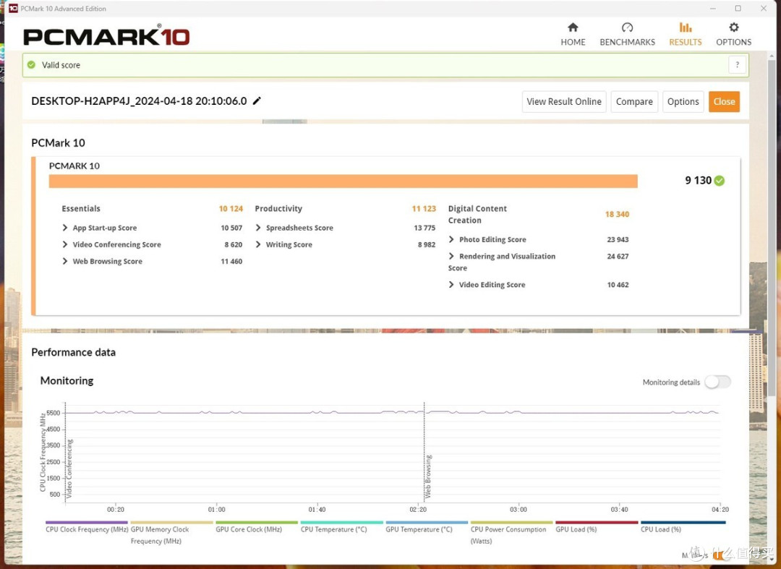This screenshot has height=569, width=781.
Task: Select the RESULTS bar chart icon
Action: point(686,27)
